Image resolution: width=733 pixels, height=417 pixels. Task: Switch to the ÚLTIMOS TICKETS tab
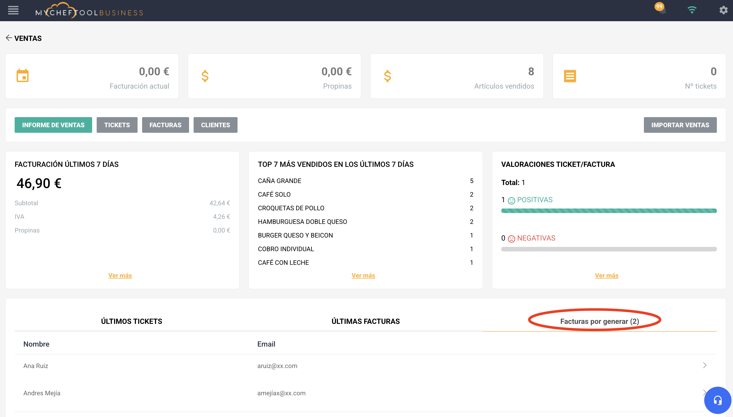coord(132,321)
